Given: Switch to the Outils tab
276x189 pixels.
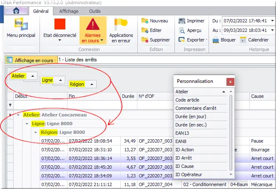Looking at the screenshot, I should (95, 11).
